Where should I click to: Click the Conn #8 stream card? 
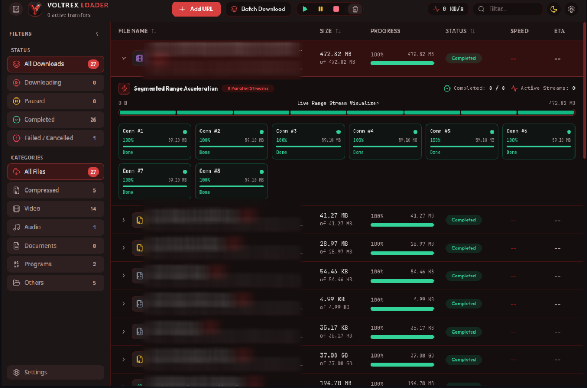click(x=232, y=182)
